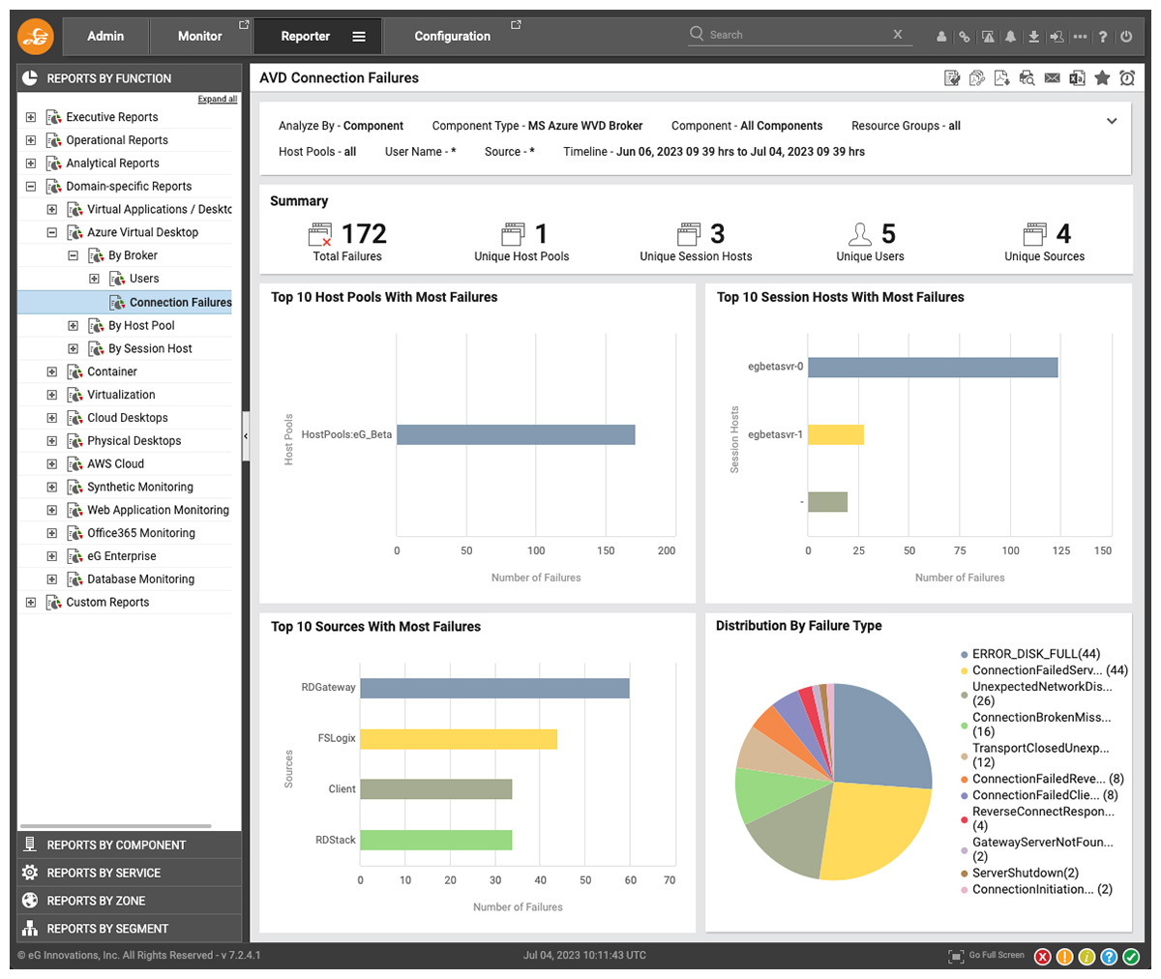The height and width of the screenshot is (979, 1161).
Task: Click the Expand all link
Action: point(218,99)
